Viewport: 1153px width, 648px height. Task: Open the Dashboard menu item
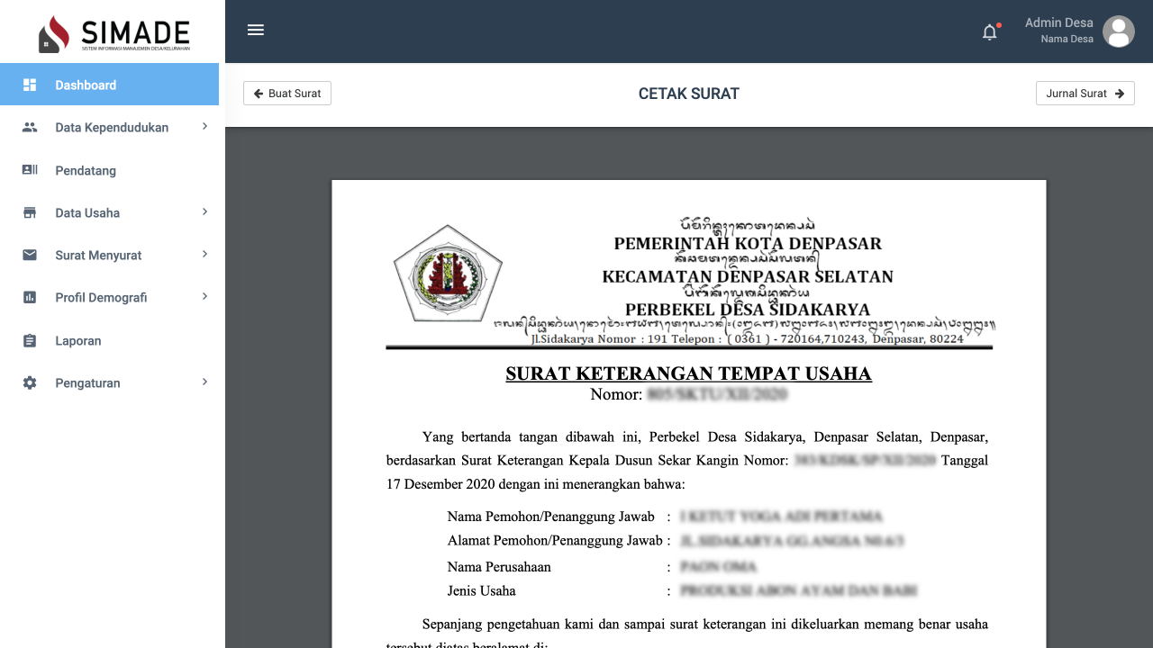[x=109, y=85]
